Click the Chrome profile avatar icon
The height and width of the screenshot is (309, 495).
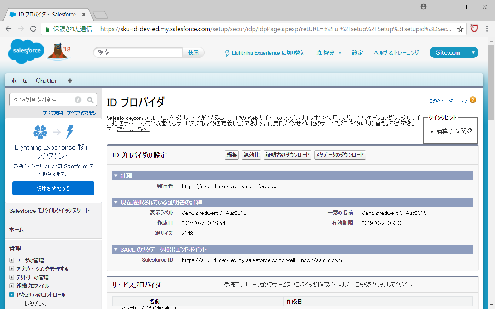click(424, 6)
